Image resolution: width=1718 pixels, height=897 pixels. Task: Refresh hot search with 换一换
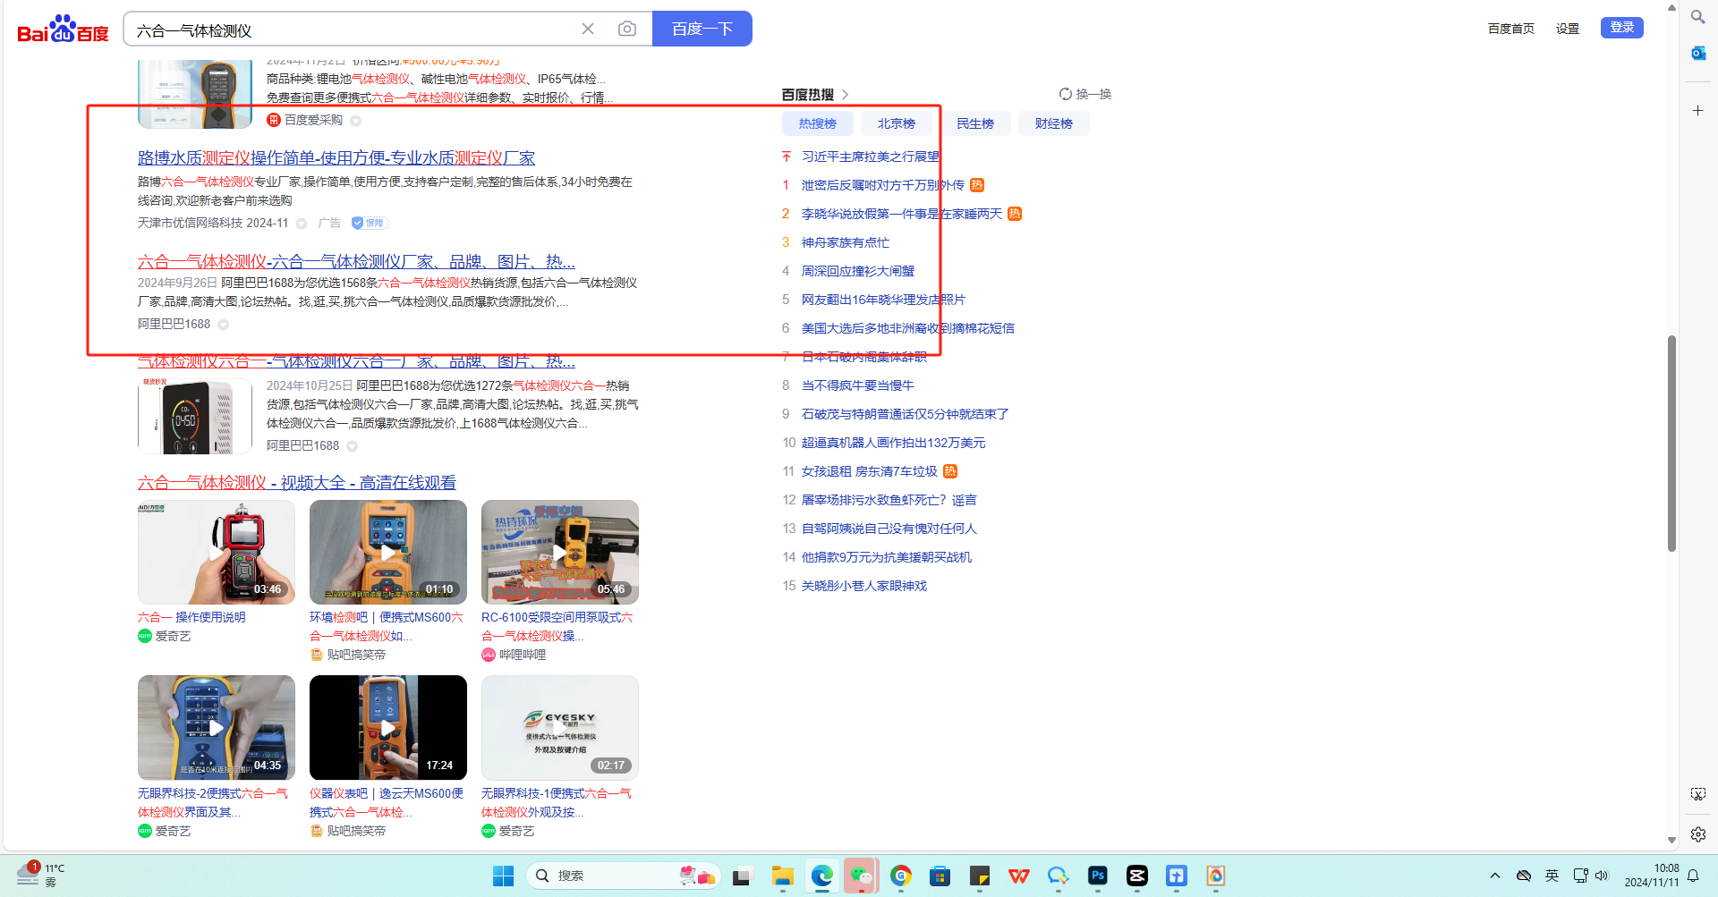[1084, 94]
